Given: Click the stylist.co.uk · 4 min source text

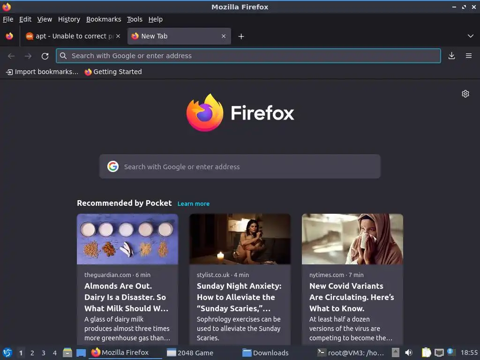Looking at the screenshot, I should pyautogui.click(x=223, y=275).
